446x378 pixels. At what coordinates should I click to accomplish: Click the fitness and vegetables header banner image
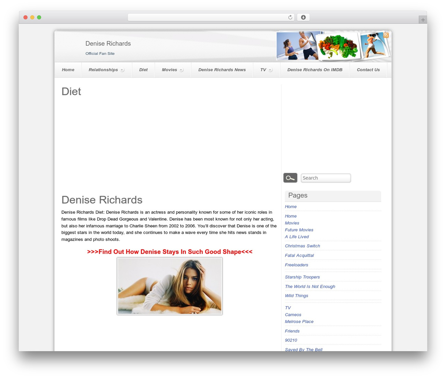tap(333, 46)
